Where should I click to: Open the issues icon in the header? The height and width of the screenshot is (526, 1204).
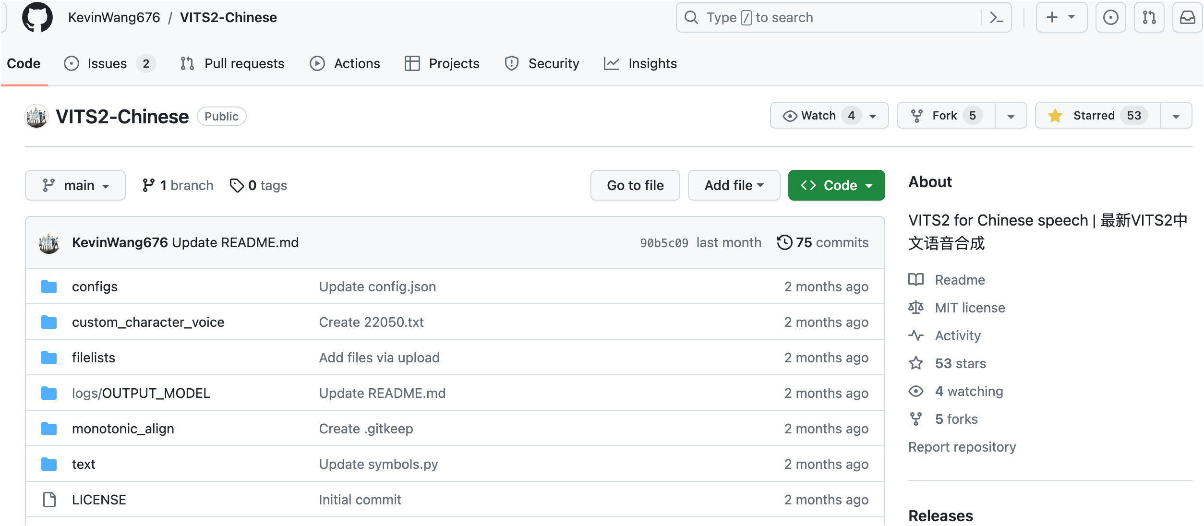click(1110, 18)
